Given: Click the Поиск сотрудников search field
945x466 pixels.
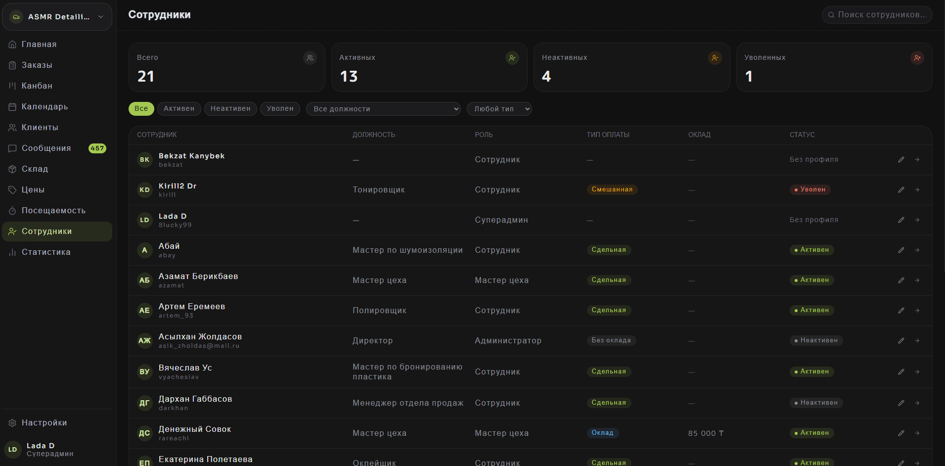Looking at the screenshot, I should coord(877,15).
